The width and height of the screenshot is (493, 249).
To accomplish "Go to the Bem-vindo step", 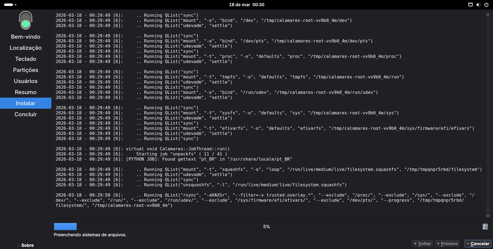I will point(26,37).
